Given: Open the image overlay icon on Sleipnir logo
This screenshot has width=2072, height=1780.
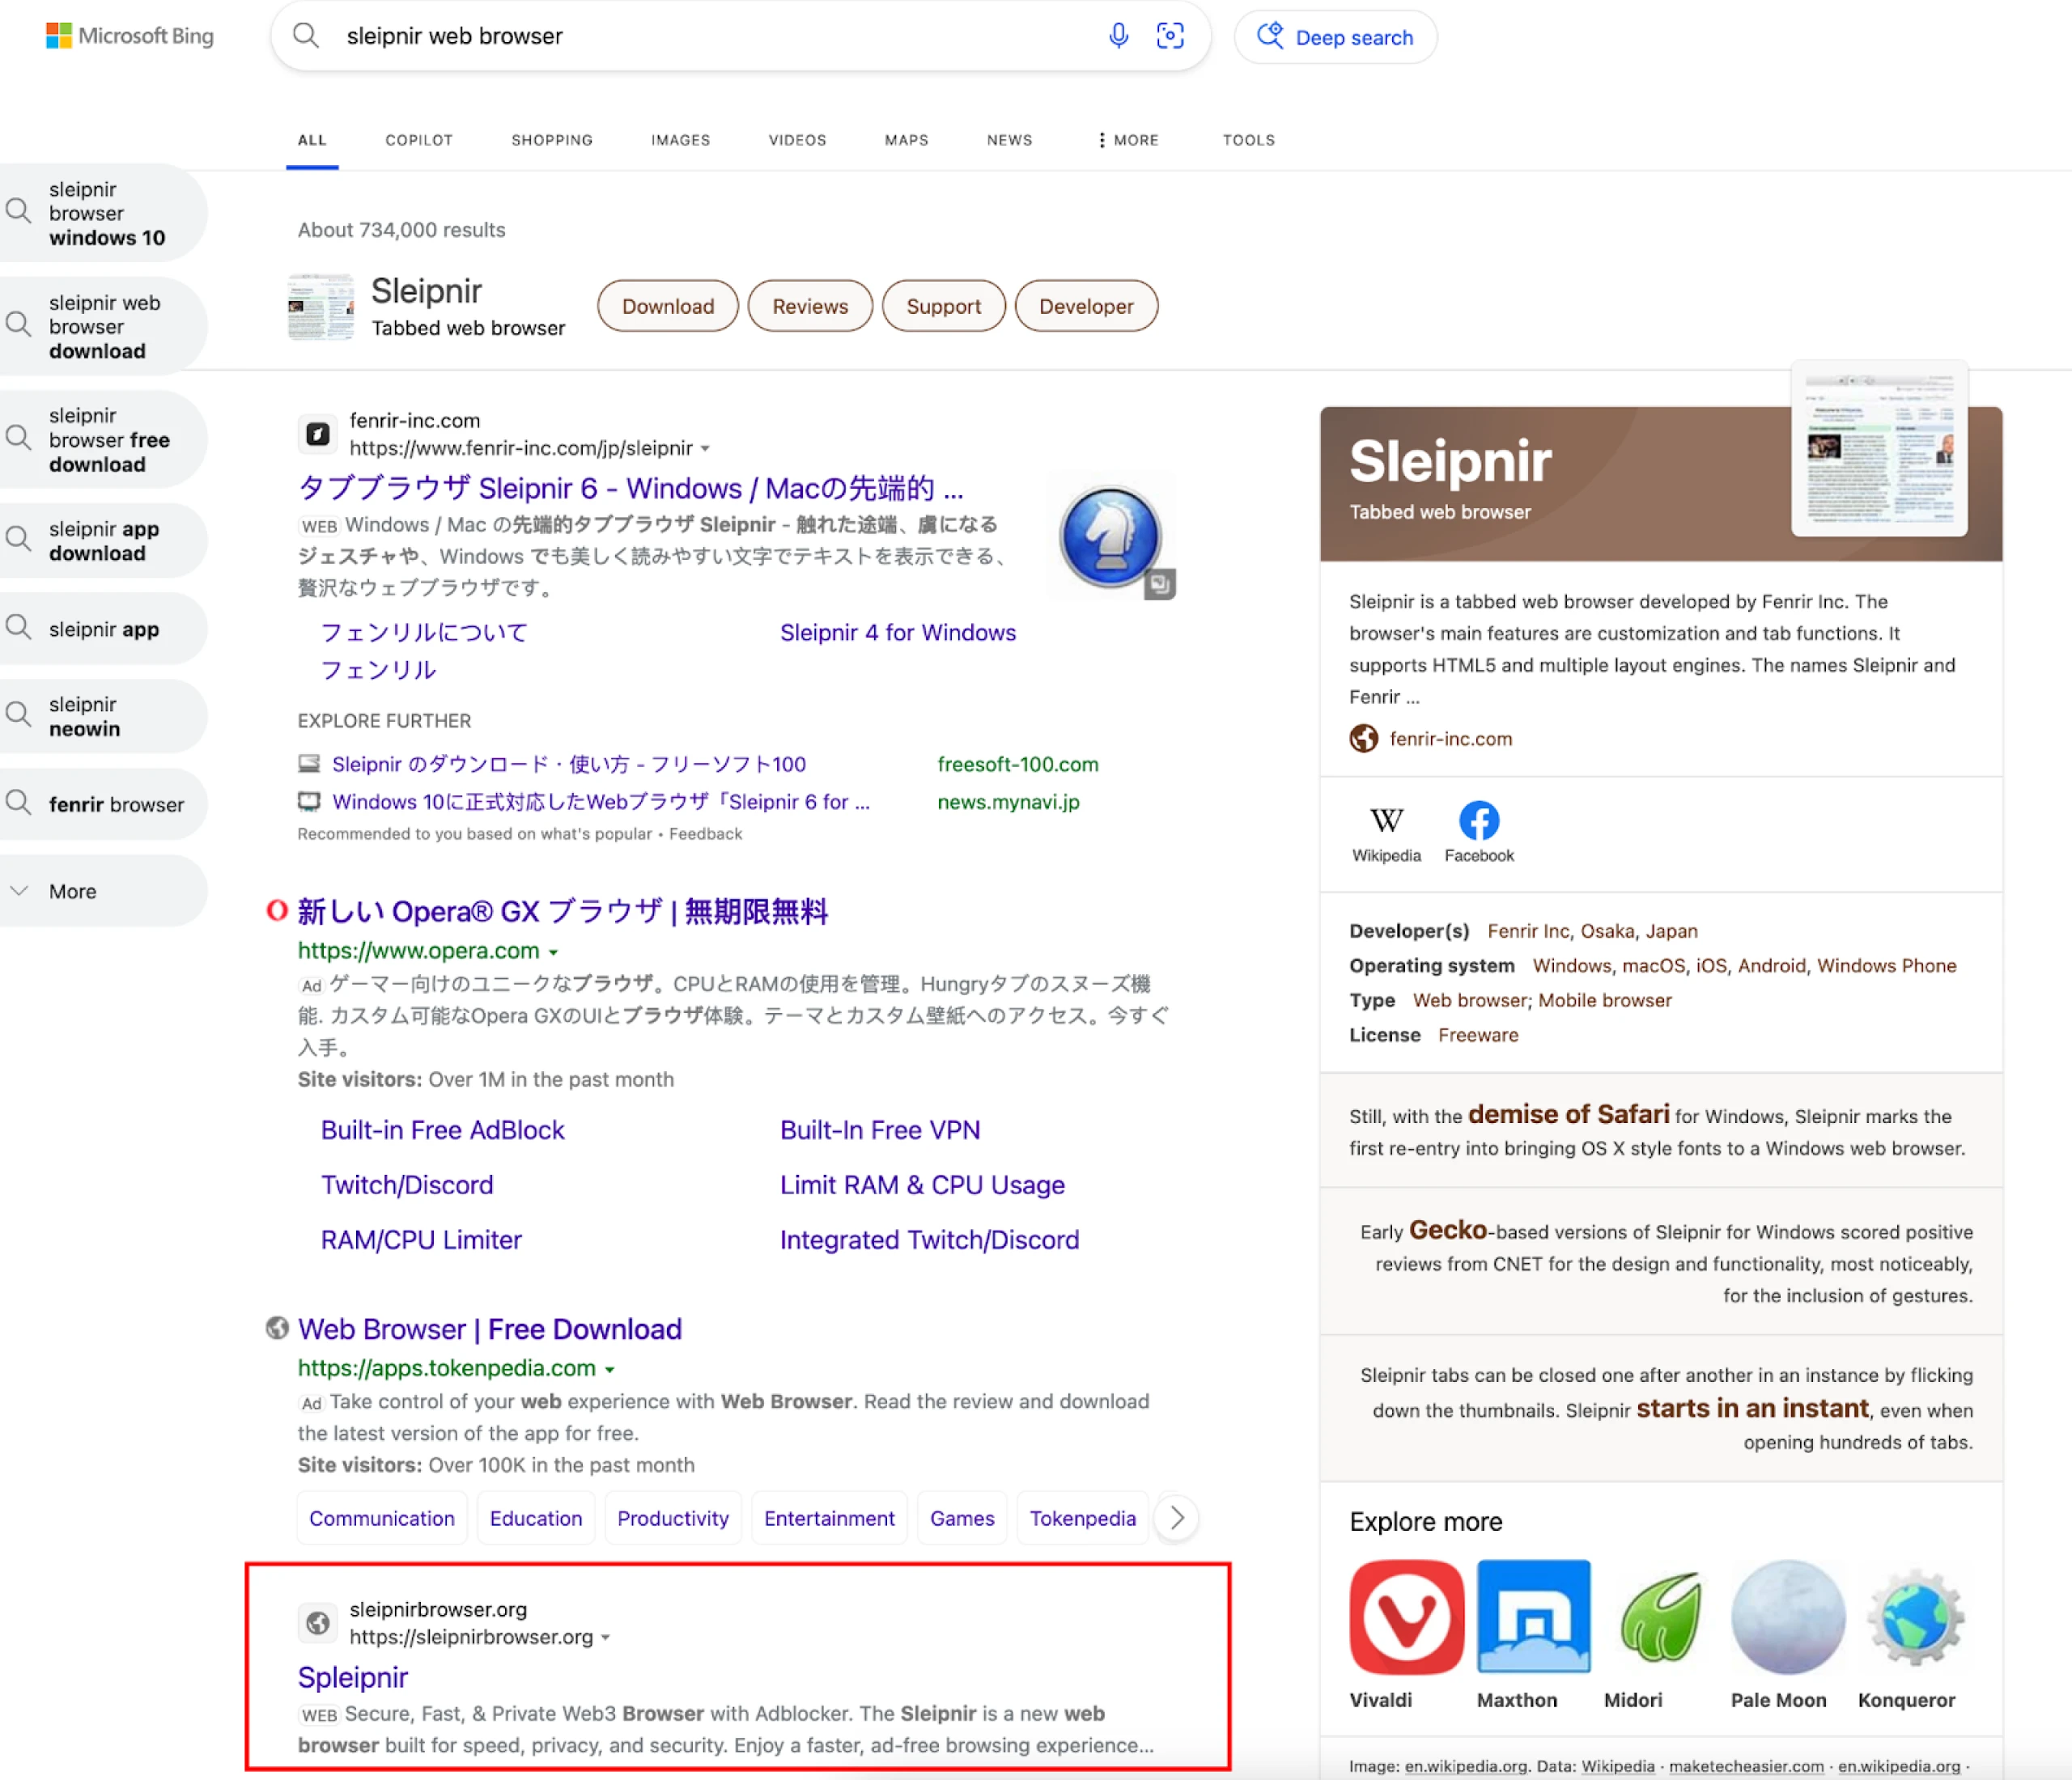Looking at the screenshot, I should pos(1160,583).
